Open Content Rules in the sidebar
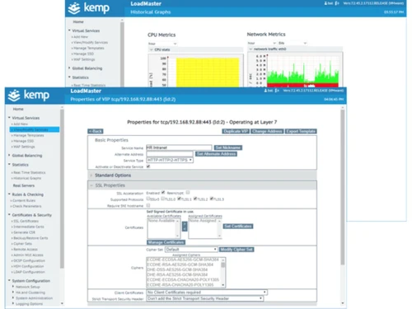 pyautogui.click(x=24, y=200)
